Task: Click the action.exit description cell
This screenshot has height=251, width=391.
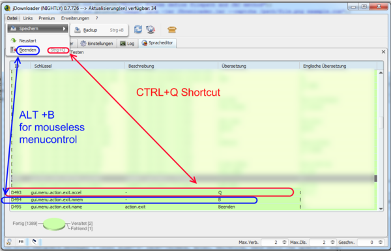Action: click(135, 207)
